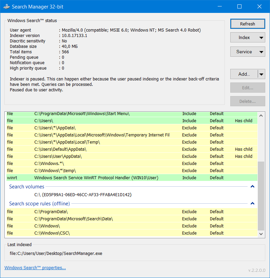Viewport: 270px width, 278px height.
Task: Select the C:\Users\*\AppData\Local\Temp\ rule
Action: pyautogui.click(x=132, y=142)
